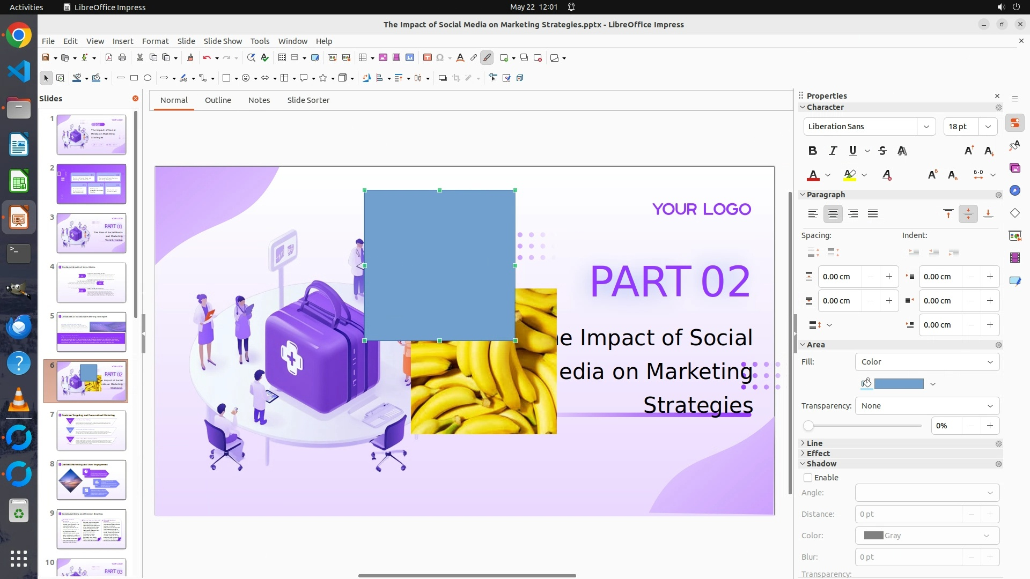
Task: Click the Increase Font Size icon
Action: pos(969,151)
